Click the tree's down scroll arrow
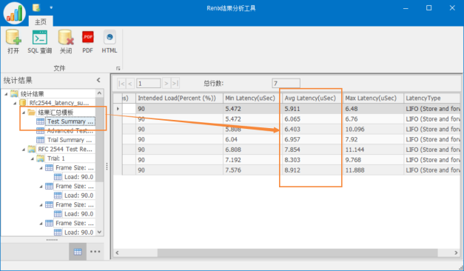Screen dimensions: 464x271 coord(100,232)
